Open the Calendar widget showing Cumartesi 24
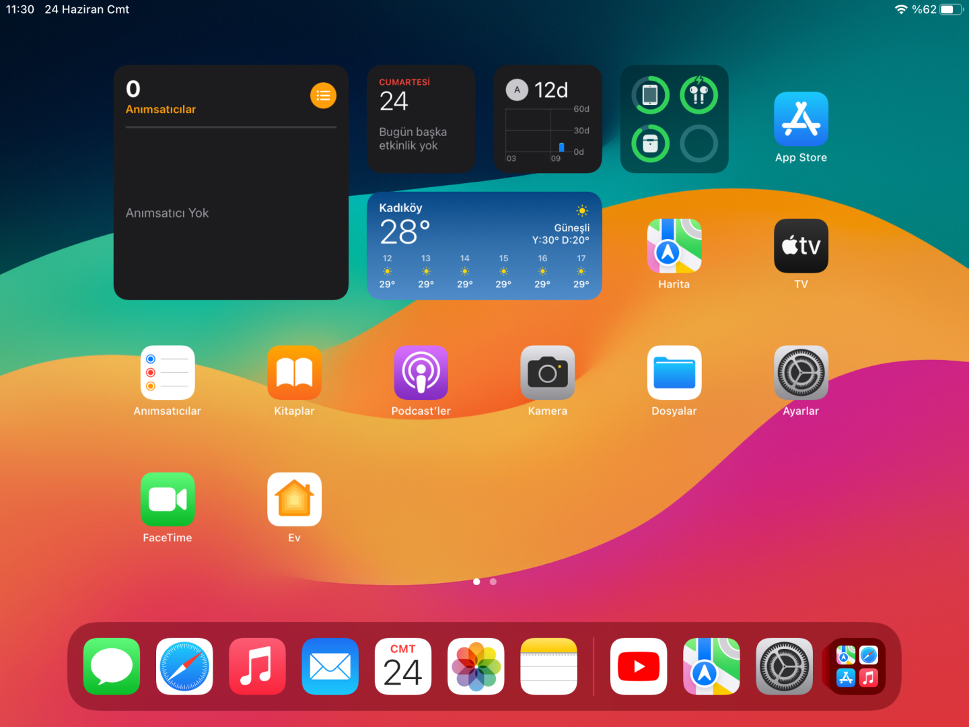 [x=421, y=119]
